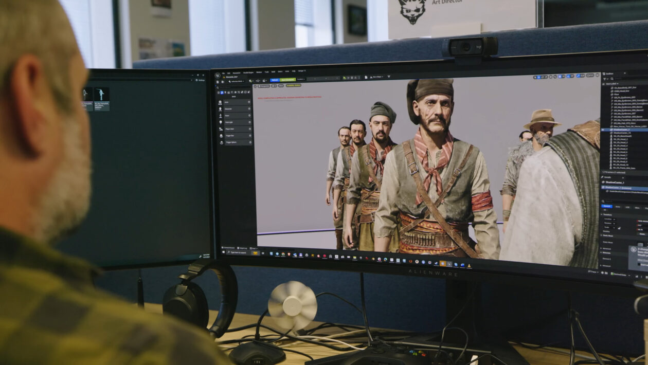Toggle grid snapping in the viewport toolbar
This screenshot has height=365, width=648.
coord(561,77)
